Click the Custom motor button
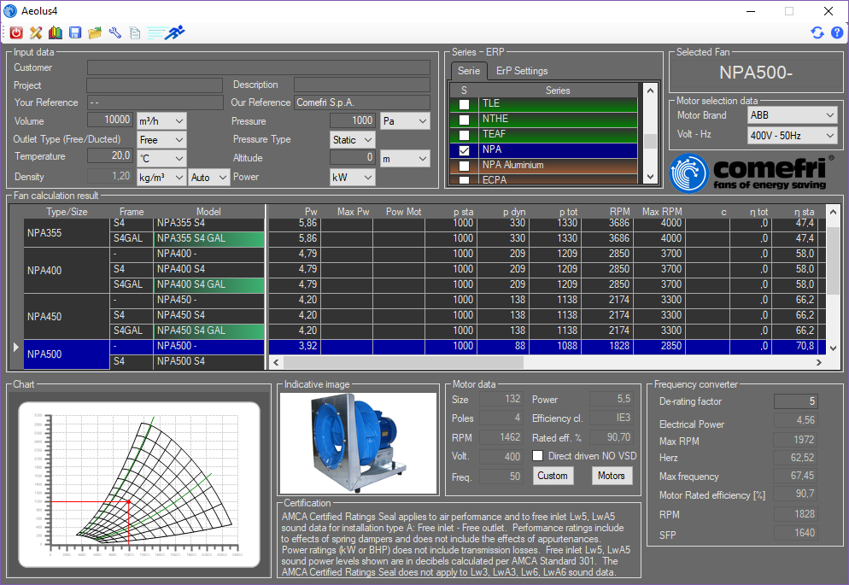Image resolution: width=849 pixels, height=585 pixels. click(x=553, y=476)
